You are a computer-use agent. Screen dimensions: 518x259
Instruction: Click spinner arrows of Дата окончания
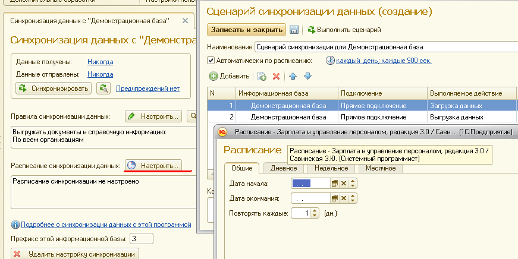point(353,198)
